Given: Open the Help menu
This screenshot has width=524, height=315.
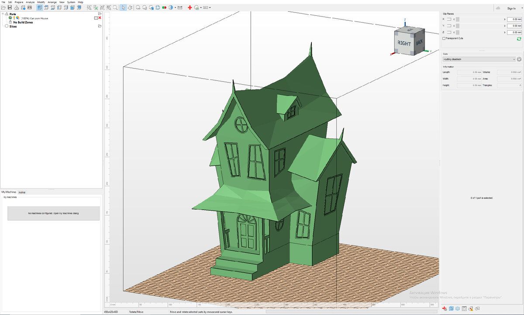Looking at the screenshot, I should pyautogui.click(x=80, y=2).
